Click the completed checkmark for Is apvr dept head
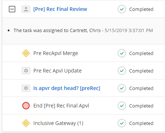The image size is (165, 133). click(122, 88)
